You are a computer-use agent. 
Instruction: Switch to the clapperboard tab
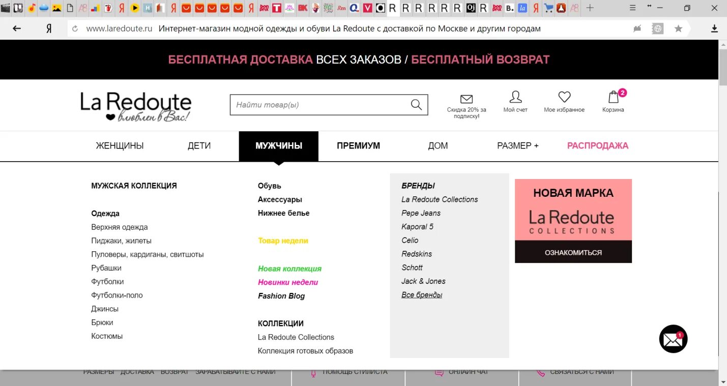click(5, 8)
